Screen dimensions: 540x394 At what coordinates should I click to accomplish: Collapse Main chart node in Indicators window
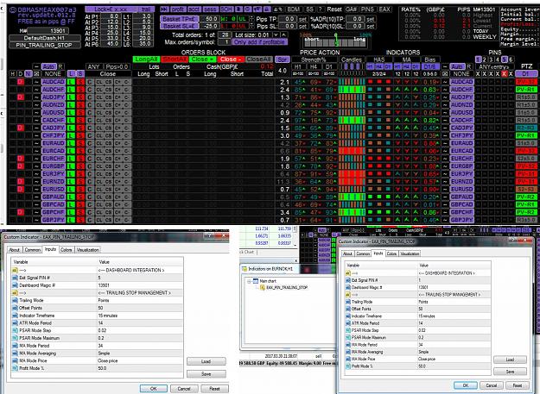(x=249, y=281)
